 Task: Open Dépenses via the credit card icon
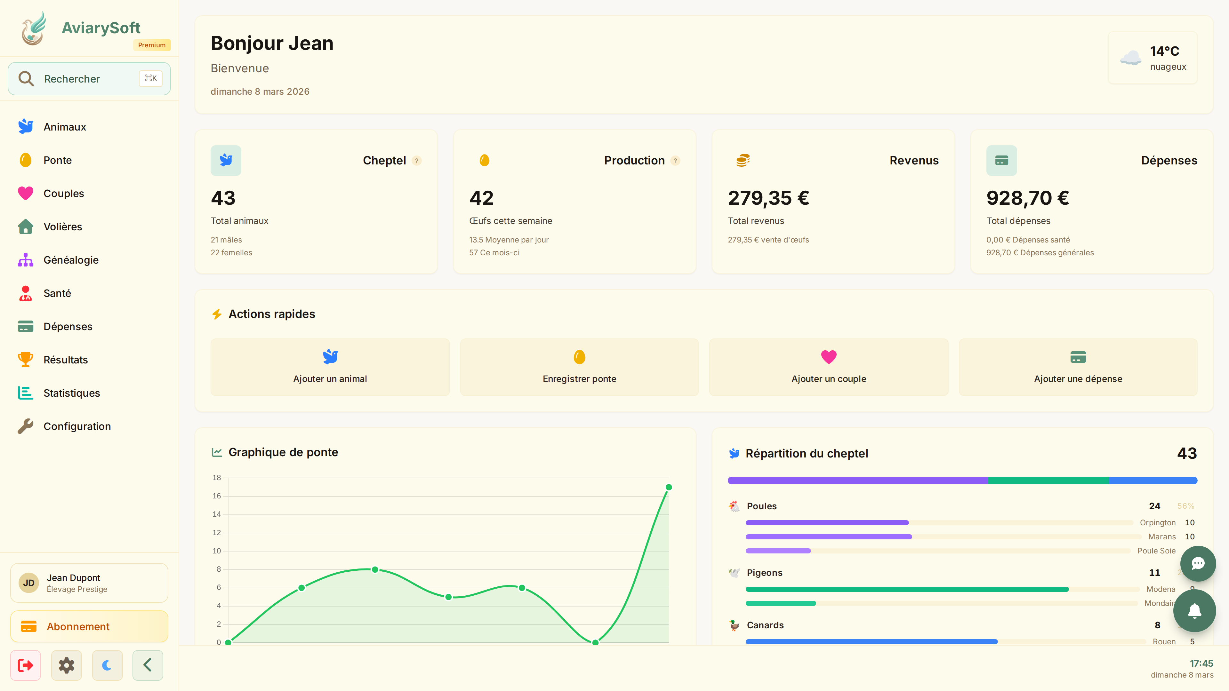point(25,326)
